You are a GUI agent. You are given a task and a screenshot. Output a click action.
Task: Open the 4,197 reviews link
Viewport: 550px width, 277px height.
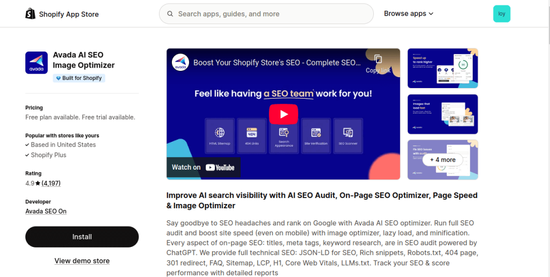[x=51, y=183]
